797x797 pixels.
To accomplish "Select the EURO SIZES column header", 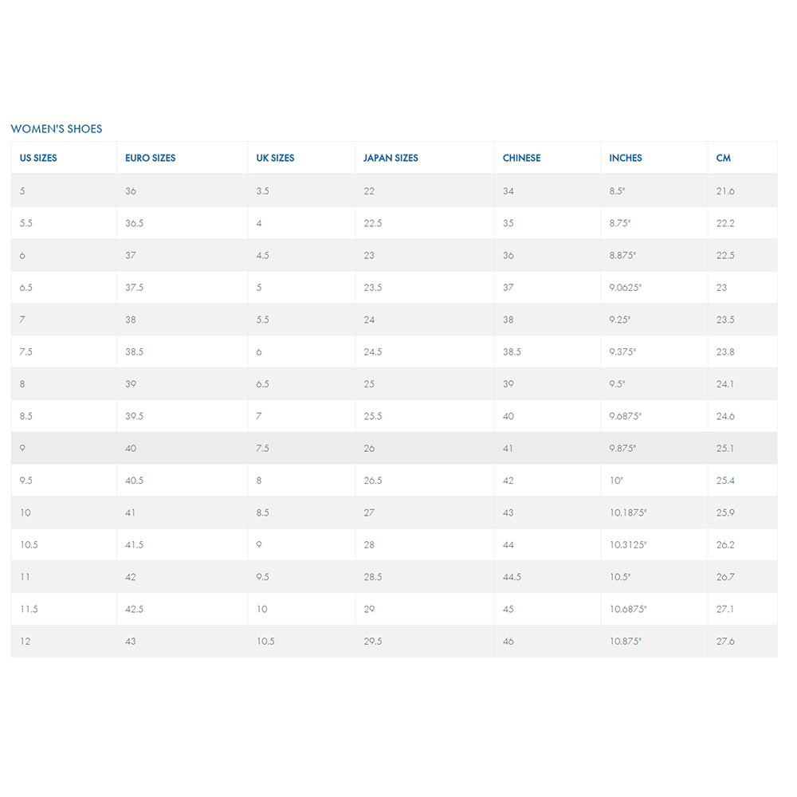I will pyautogui.click(x=150, y=158).
